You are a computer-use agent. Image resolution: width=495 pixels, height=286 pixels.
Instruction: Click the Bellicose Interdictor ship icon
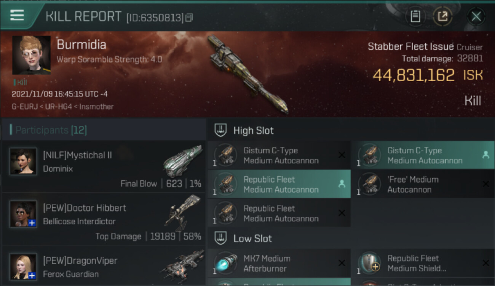pyautogui.click(x=184, y=212)
